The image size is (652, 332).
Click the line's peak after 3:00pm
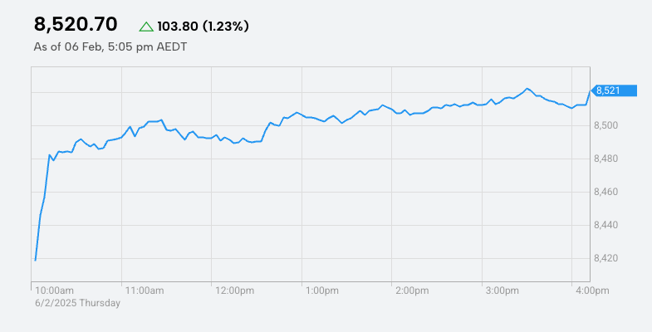pyautogui.click(x=527, y=89)
